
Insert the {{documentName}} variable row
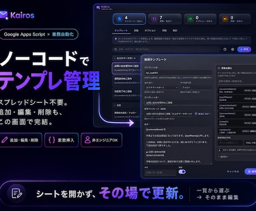tap(237, 115)
